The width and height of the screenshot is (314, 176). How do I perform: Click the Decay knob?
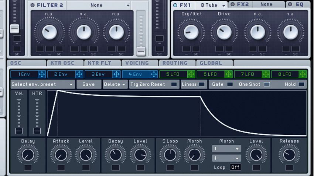click(116, 155)
